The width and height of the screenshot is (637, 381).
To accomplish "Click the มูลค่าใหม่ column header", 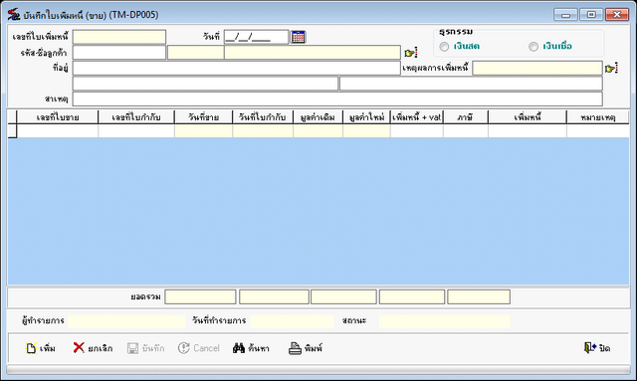I will click(366, 117).
